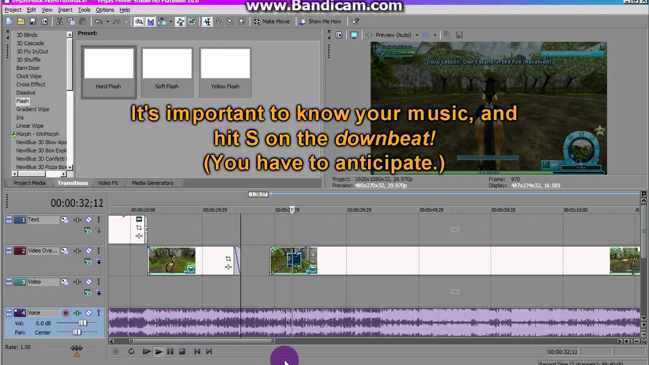649x365 pixels.
Task: Create a new project with the New icon
Action: (x=9, y=21)
